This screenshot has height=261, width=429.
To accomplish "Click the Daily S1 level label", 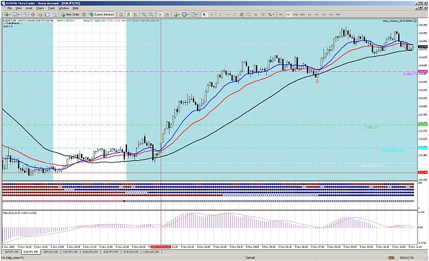I will click(x=371, y=127).
